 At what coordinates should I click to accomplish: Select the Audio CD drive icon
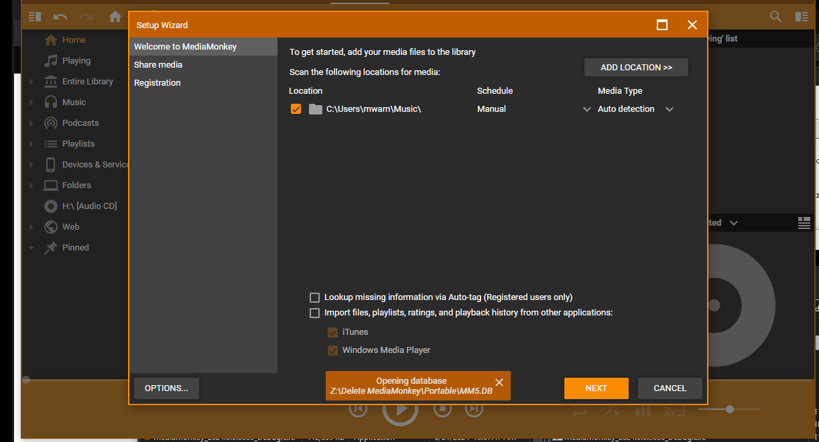point(51,206)
